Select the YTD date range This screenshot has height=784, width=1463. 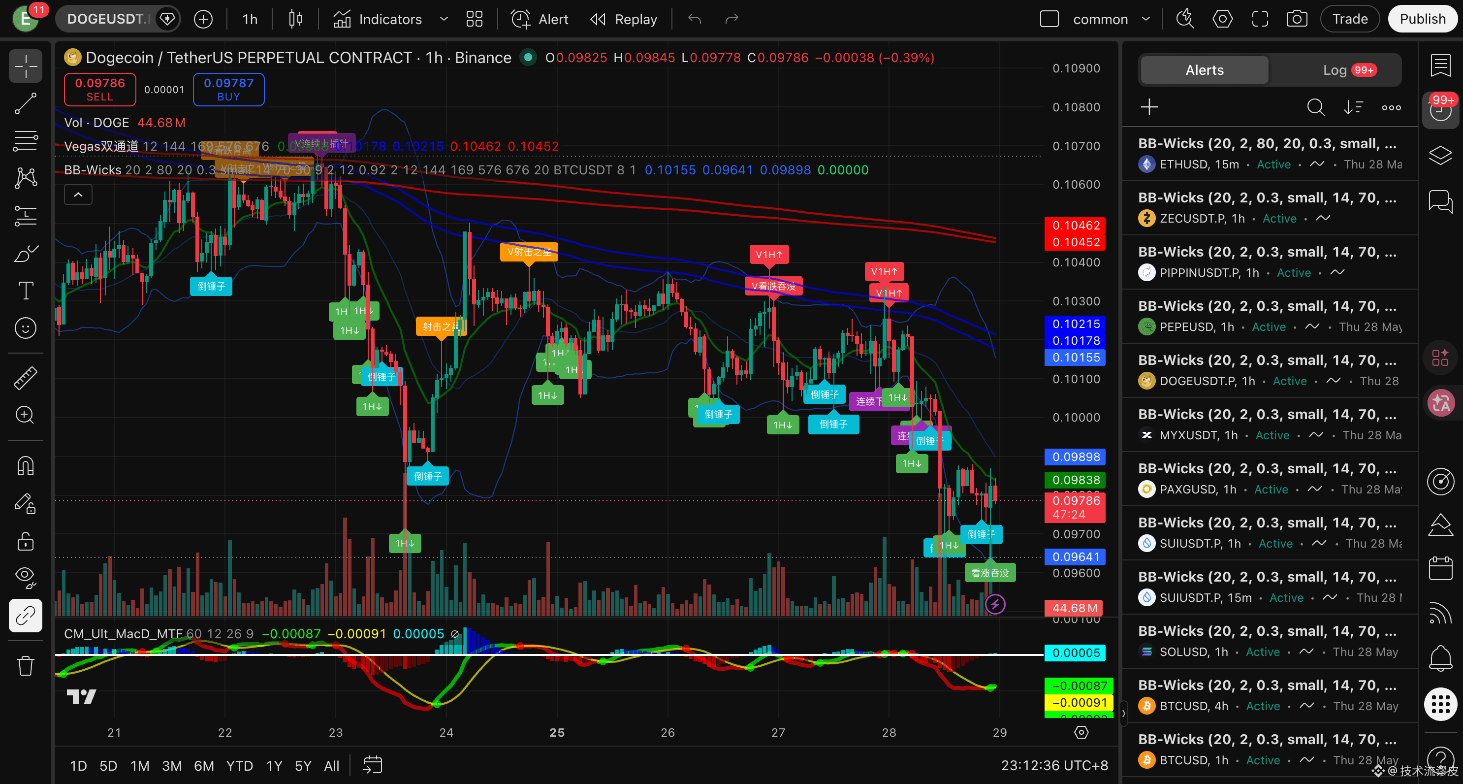[239, 766]
